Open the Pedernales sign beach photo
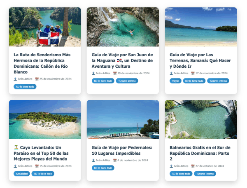The height and width of the screenshot is (188, 247). (123, 119)
